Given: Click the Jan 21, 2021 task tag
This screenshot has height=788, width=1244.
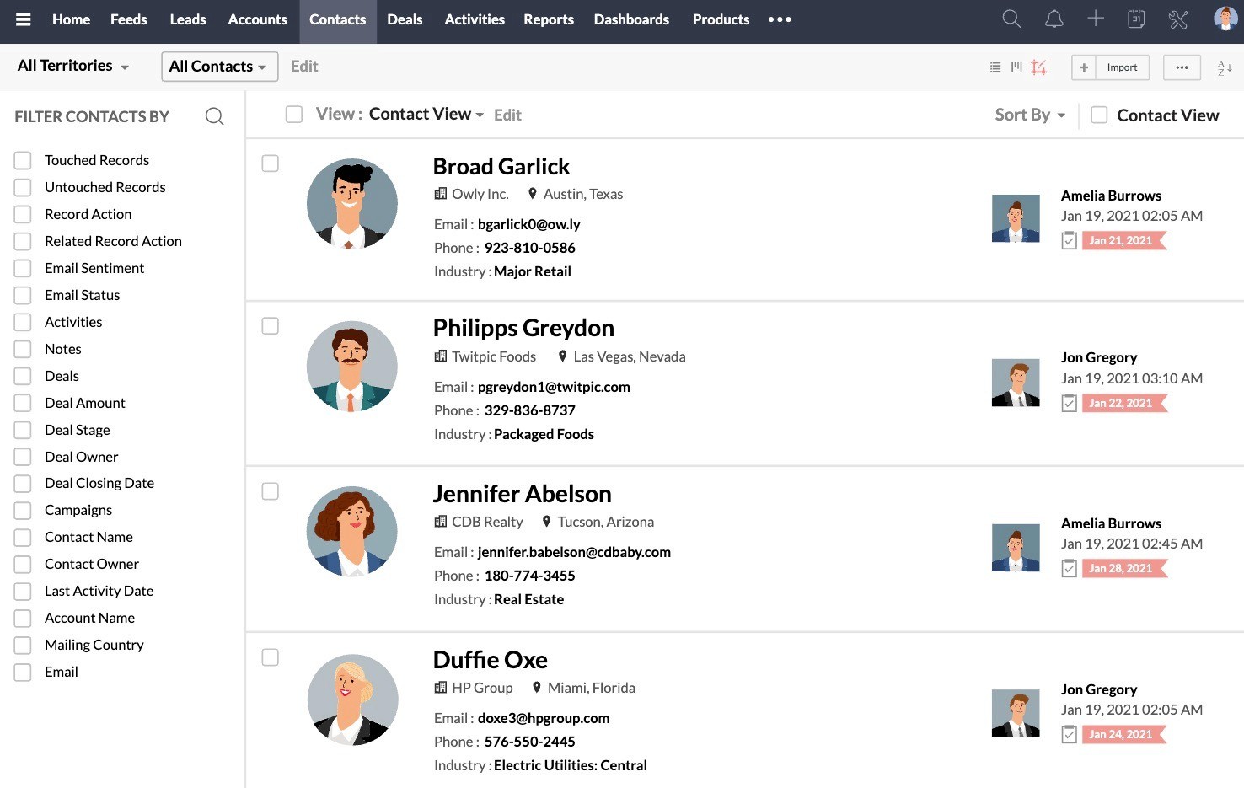Looking at the screenshot, I should tap(1123, 241).
